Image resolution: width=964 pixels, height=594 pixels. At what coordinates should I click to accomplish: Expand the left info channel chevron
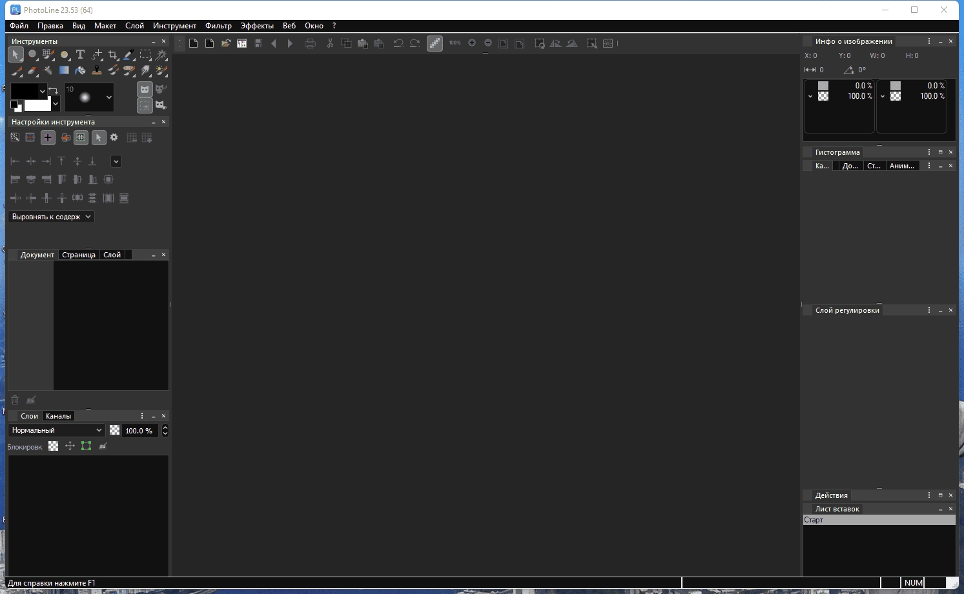(810, 96)
